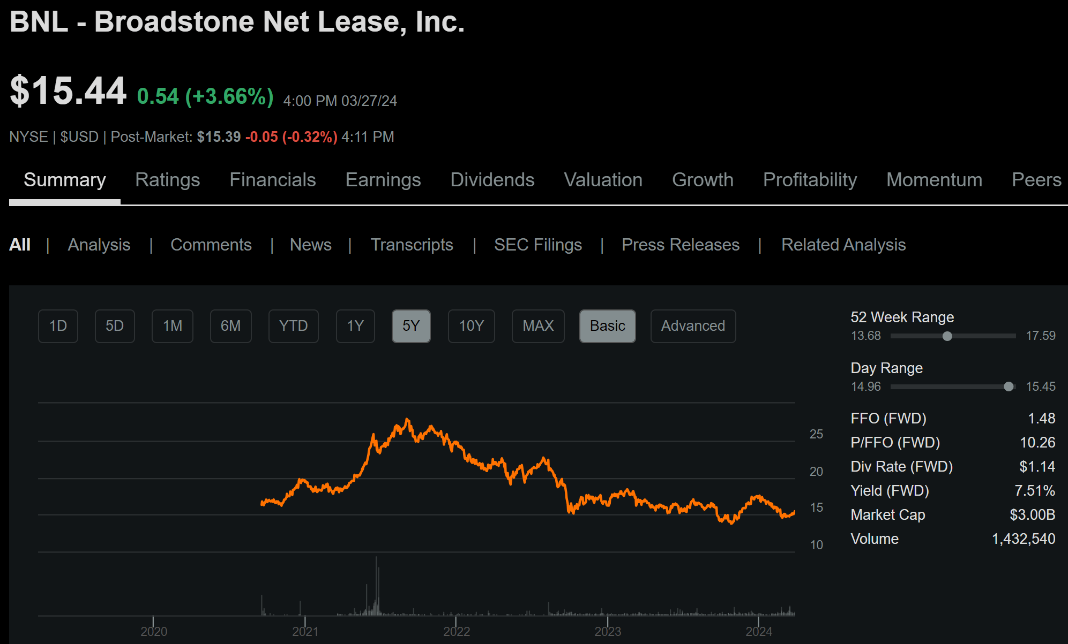Open Related Analysis
The image size is (1068, 644).
click(843, 245)
